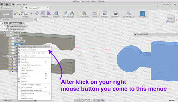Toggle visibility bulb of Skizzen folder
Image resolution: width=178 pixels, height=102 pixels.
click(8, 56)
